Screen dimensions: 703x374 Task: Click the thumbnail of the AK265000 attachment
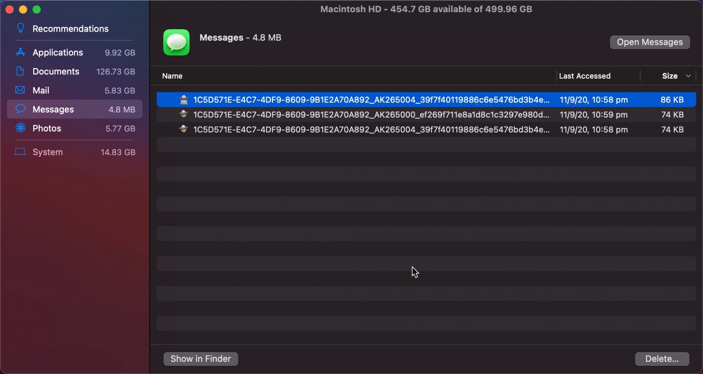tap(183, 114)
